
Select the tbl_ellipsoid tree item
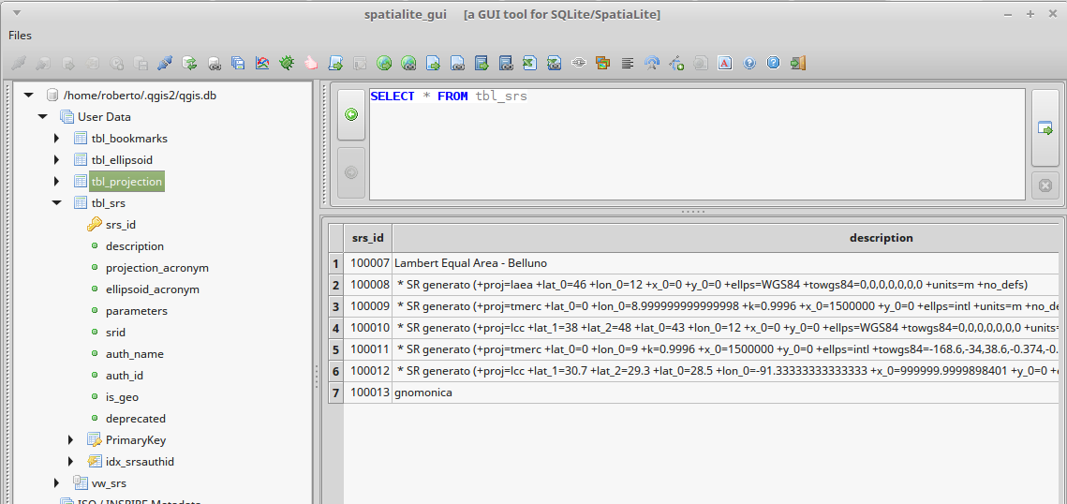coord(122,160)
